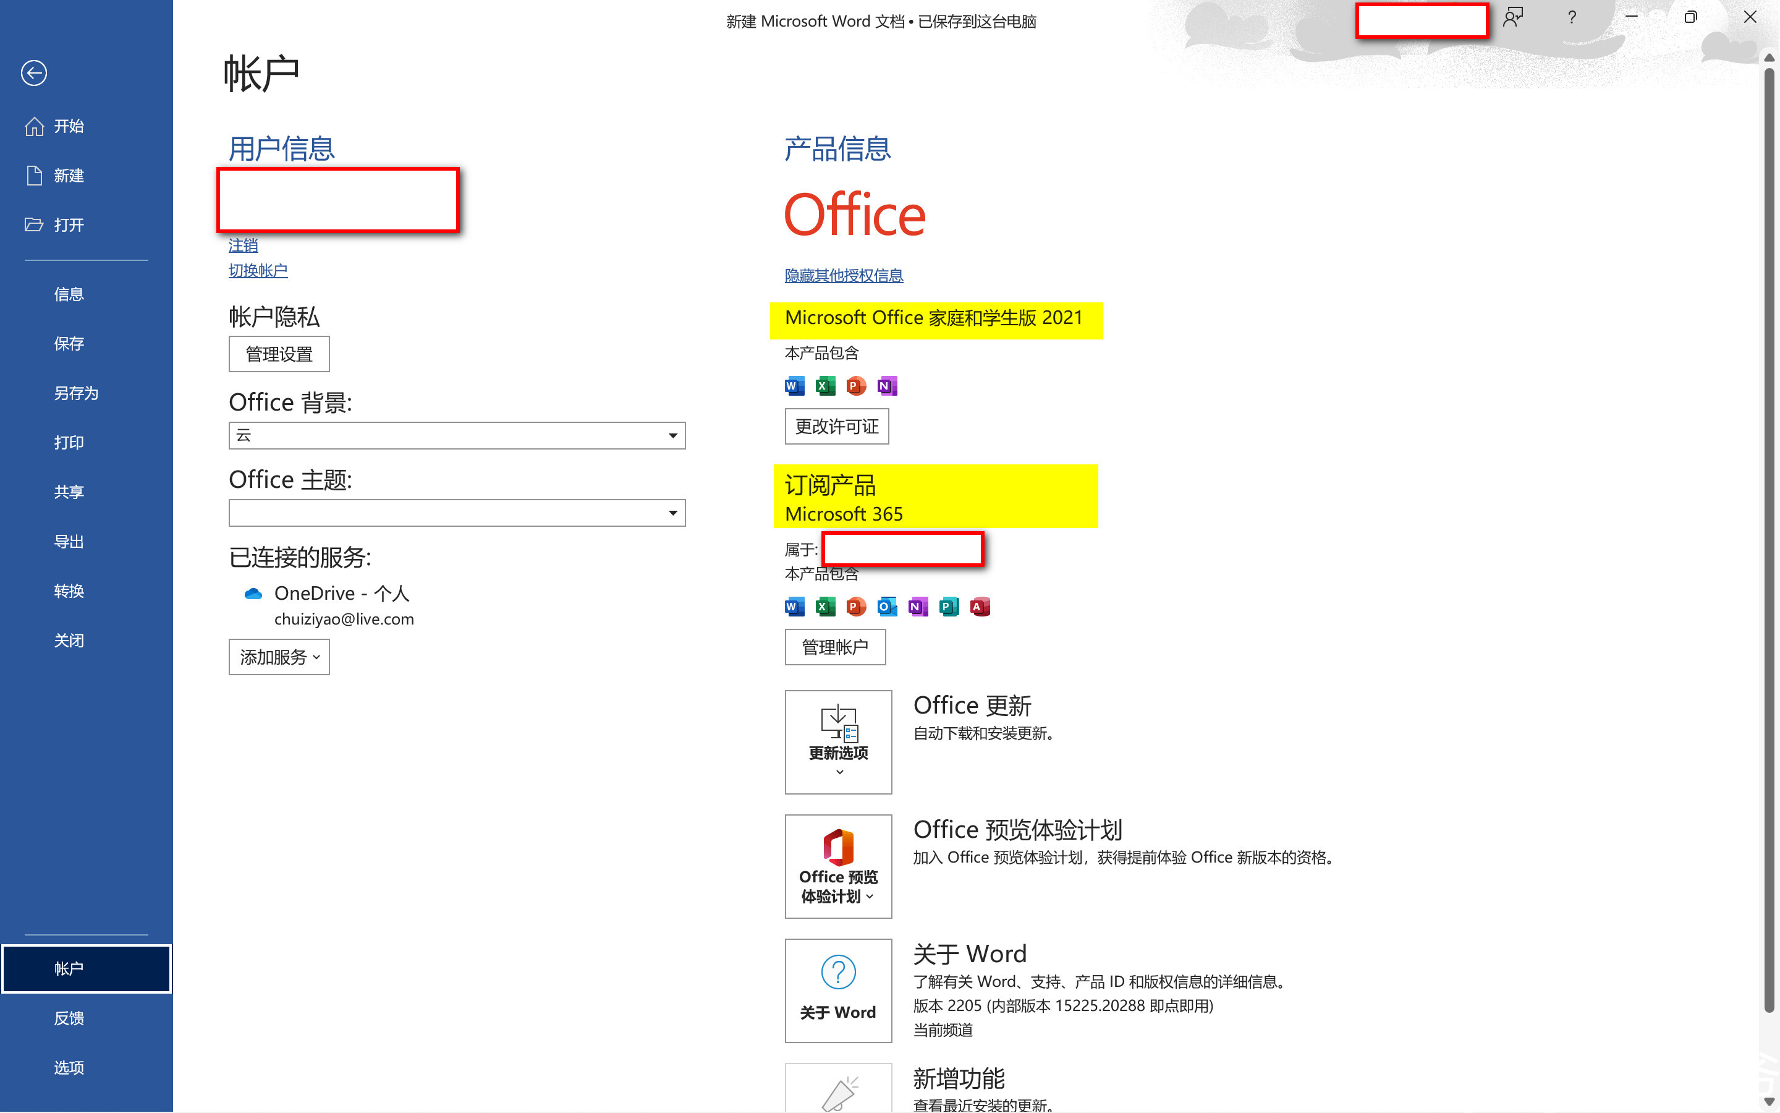Click the vertical scrollbar thumb

click(1769, 540)
